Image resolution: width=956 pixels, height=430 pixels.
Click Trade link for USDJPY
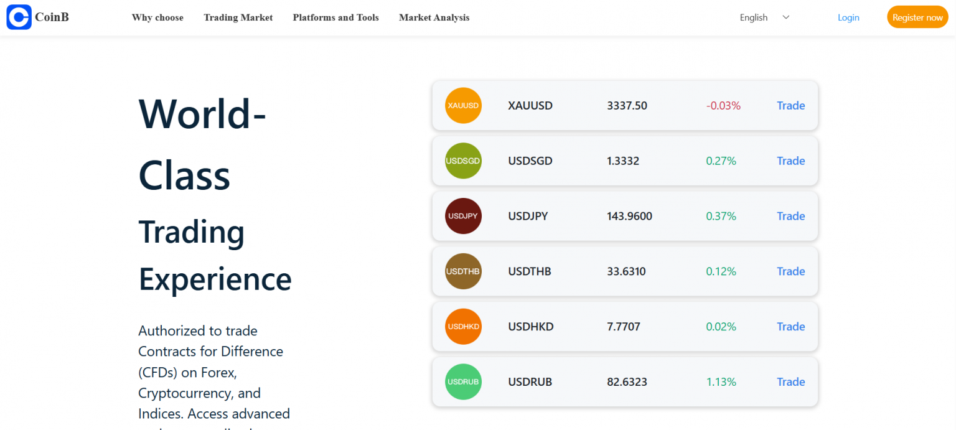point(790,217)
